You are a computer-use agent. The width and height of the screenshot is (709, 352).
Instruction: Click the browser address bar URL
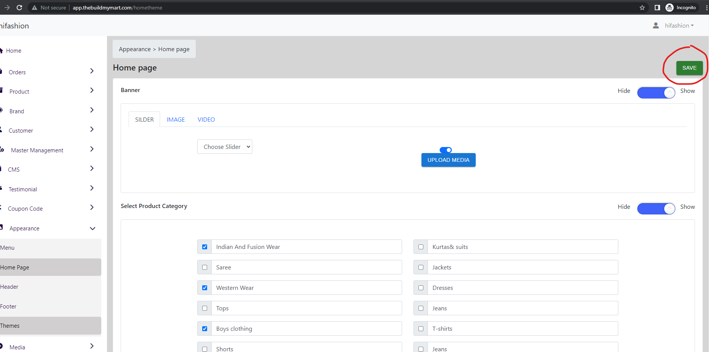(x=118, y=8)
